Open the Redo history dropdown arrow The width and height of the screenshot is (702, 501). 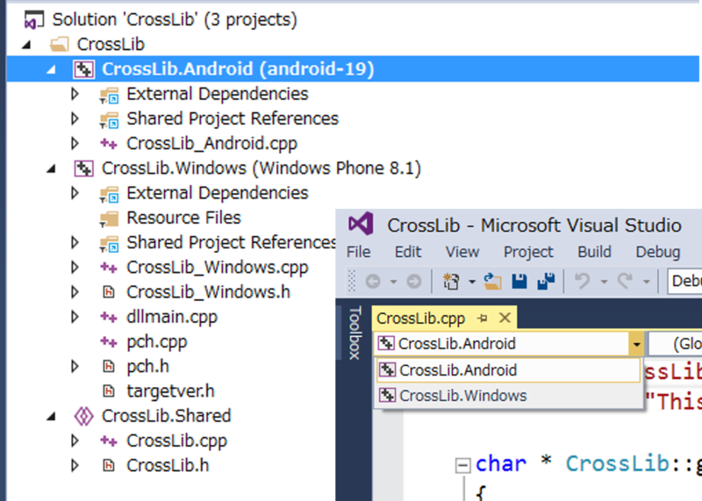click(x=646, y=282)
